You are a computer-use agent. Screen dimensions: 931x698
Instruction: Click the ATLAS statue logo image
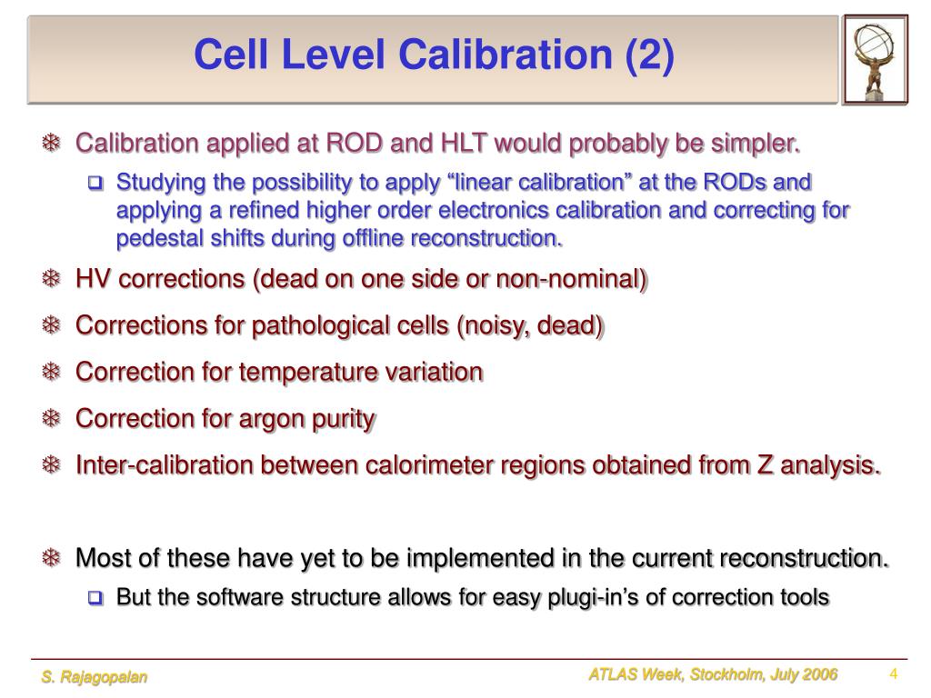[876, 60]
